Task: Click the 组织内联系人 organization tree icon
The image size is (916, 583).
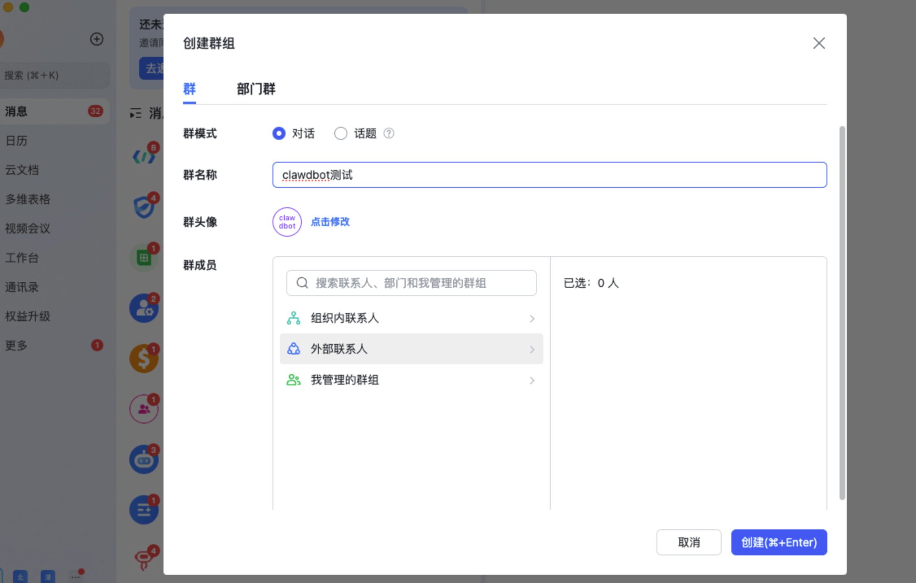Action: (x=293, y=318)
